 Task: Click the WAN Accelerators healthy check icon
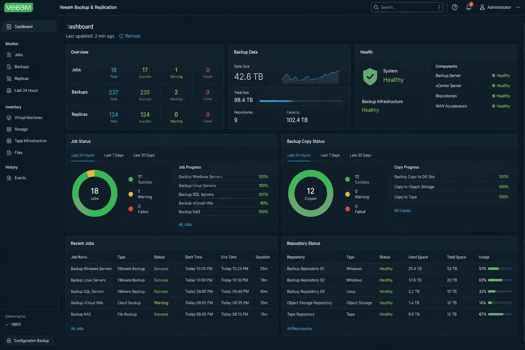click(494, 106)
